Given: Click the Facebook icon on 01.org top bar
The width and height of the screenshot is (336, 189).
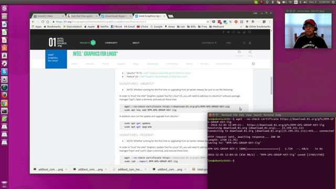Looking at the screenshot, I should [223, 32].
